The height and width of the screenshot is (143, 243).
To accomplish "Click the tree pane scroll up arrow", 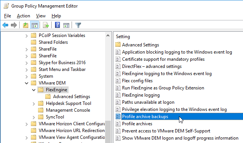I will [x=108, y=35].
